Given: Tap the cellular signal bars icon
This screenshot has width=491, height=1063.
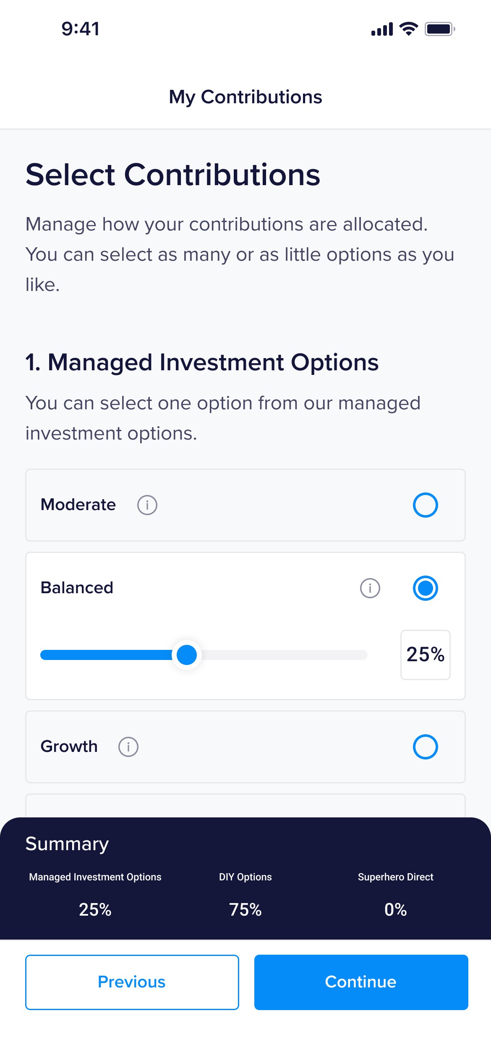Looking at the screenshot, I should tap(382, 29).
